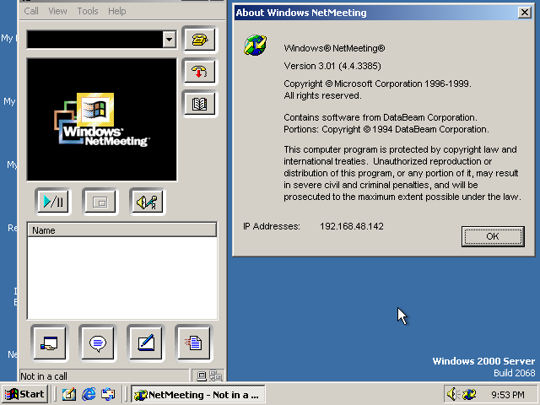
Task: Click the Place Call telephone icon
Action: tap(200, 40)
